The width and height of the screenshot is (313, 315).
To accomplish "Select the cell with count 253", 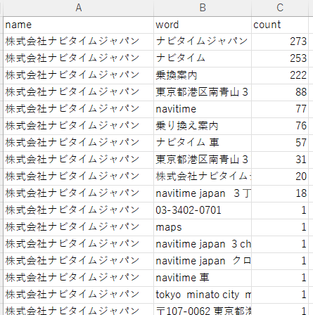I will 280,58.
